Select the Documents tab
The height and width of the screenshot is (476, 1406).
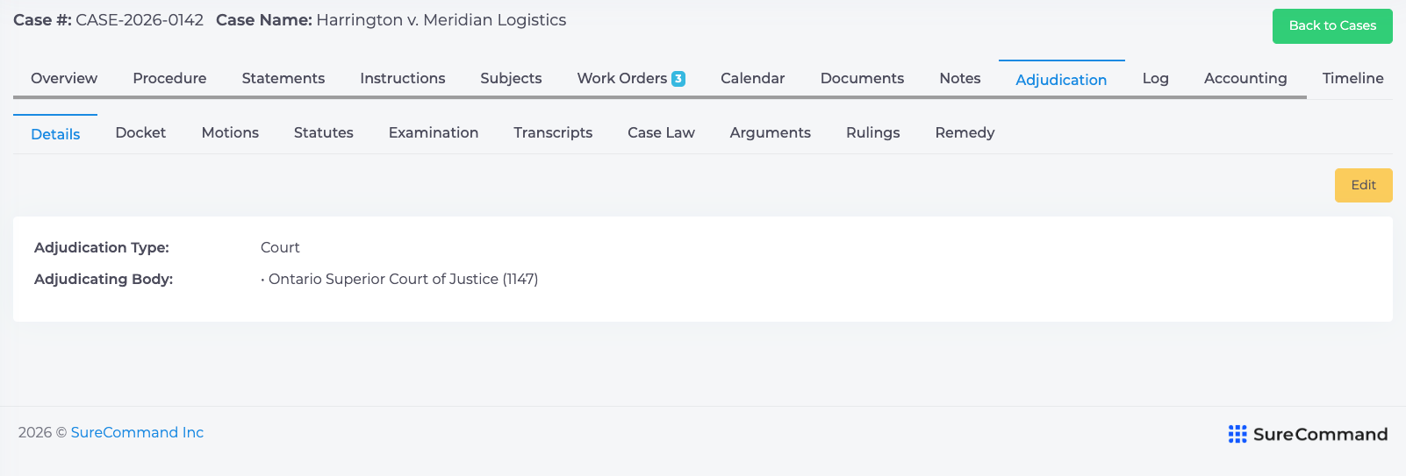[x=862, y=79]
